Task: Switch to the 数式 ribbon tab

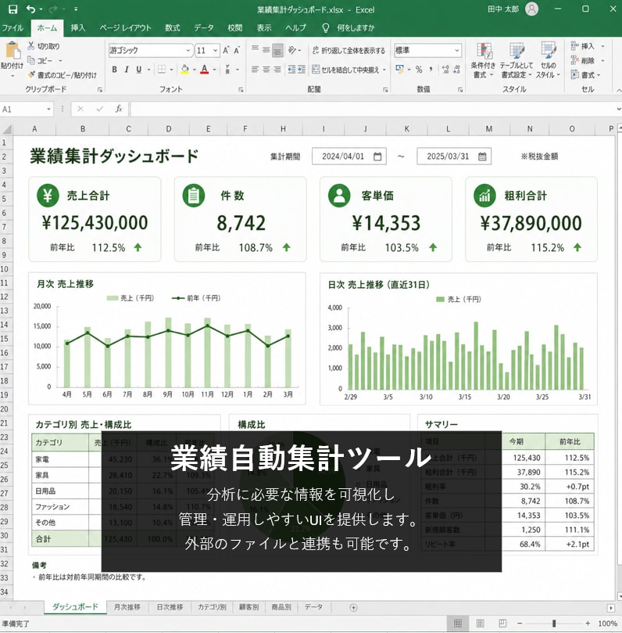Action: coord(173,28)
